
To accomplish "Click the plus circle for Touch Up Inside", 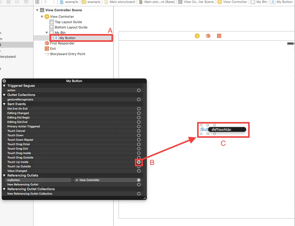I will 139,162.
